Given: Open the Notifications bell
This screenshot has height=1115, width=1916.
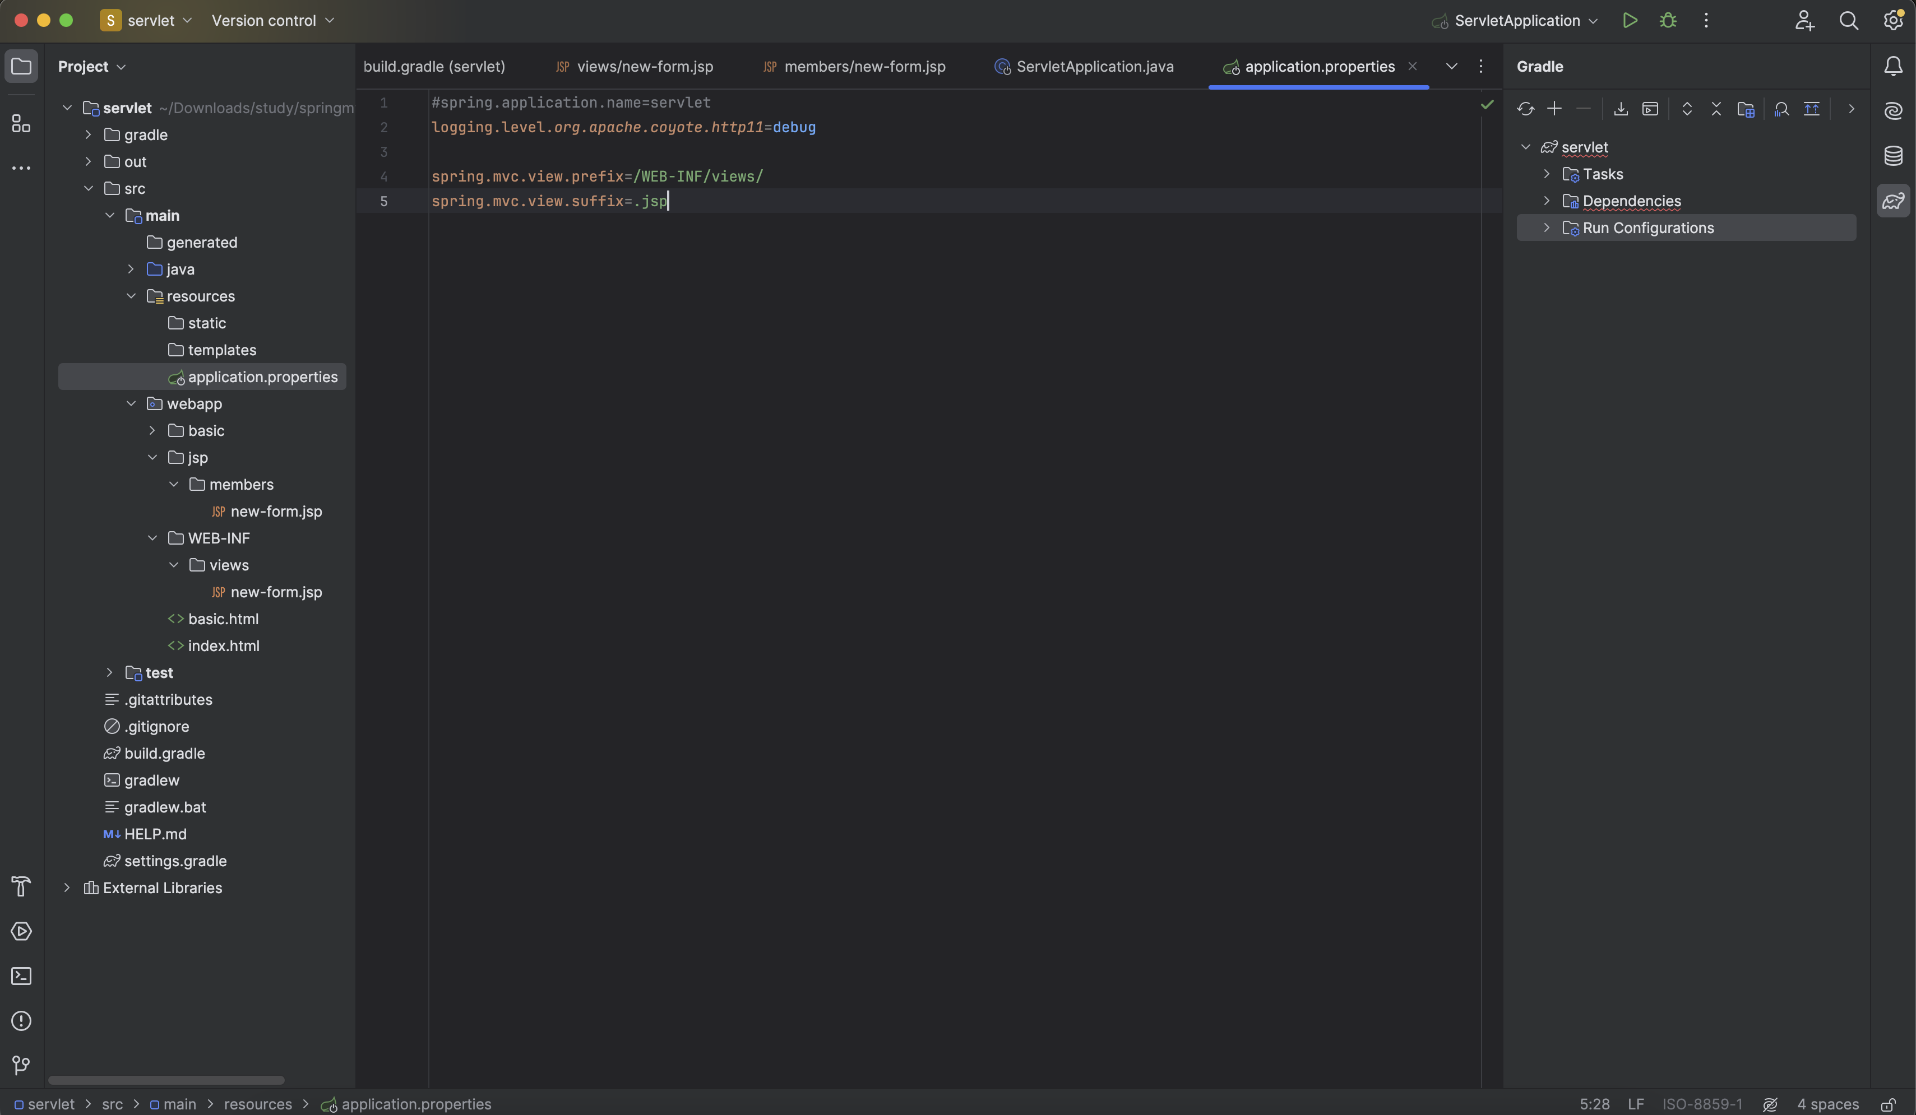Looking at the screenshot, I should coord(1893,66).
